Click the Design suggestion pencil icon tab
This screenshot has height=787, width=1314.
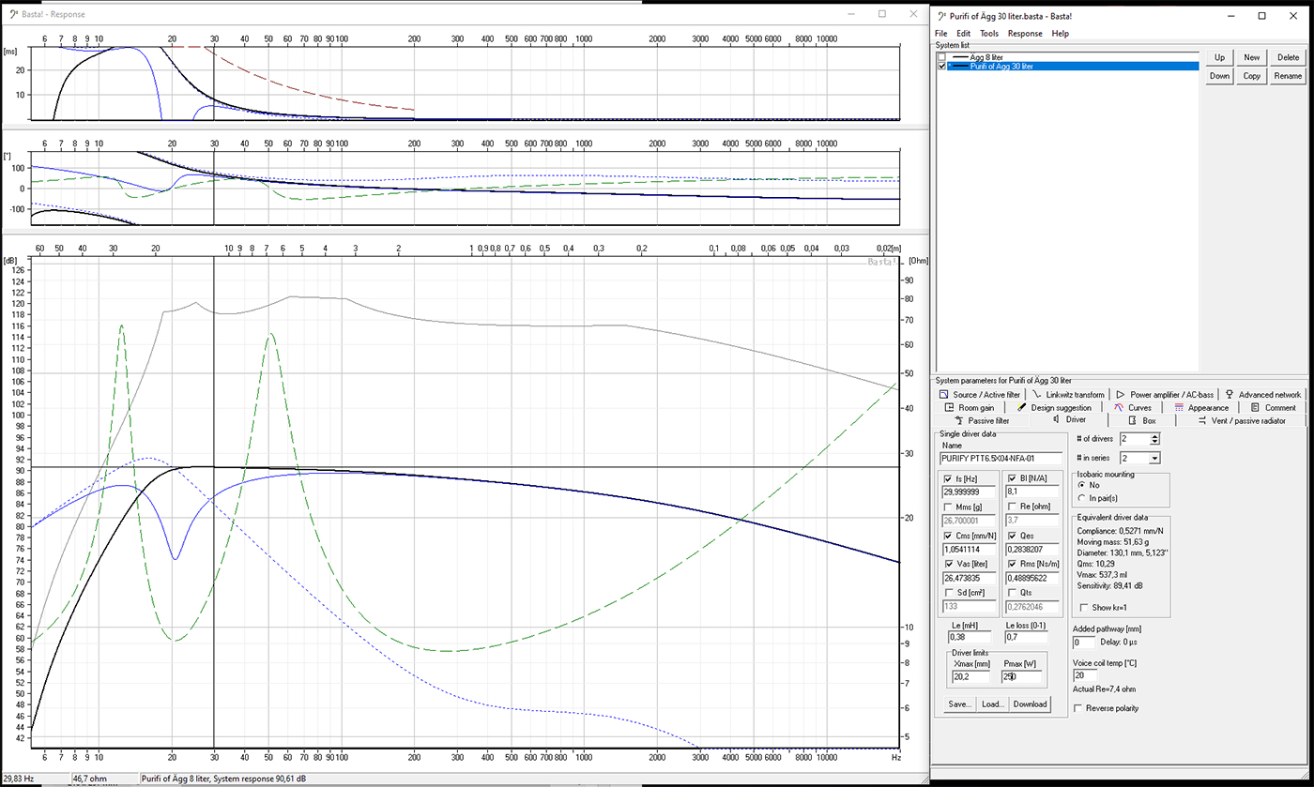1022,408
